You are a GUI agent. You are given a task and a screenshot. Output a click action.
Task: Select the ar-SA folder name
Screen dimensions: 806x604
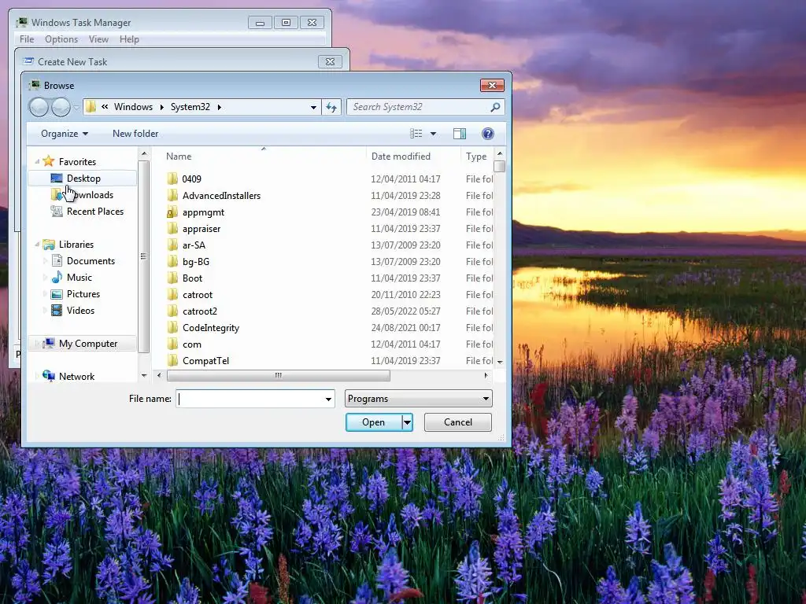(194, 245)
